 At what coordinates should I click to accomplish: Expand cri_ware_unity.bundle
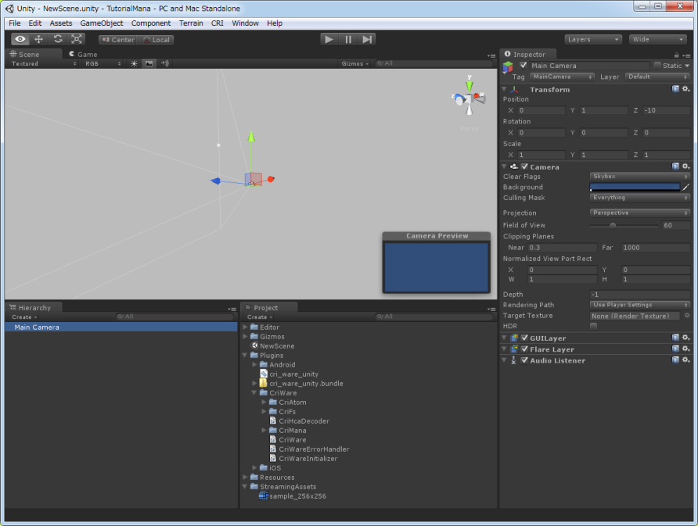click(x=254, y=383)
